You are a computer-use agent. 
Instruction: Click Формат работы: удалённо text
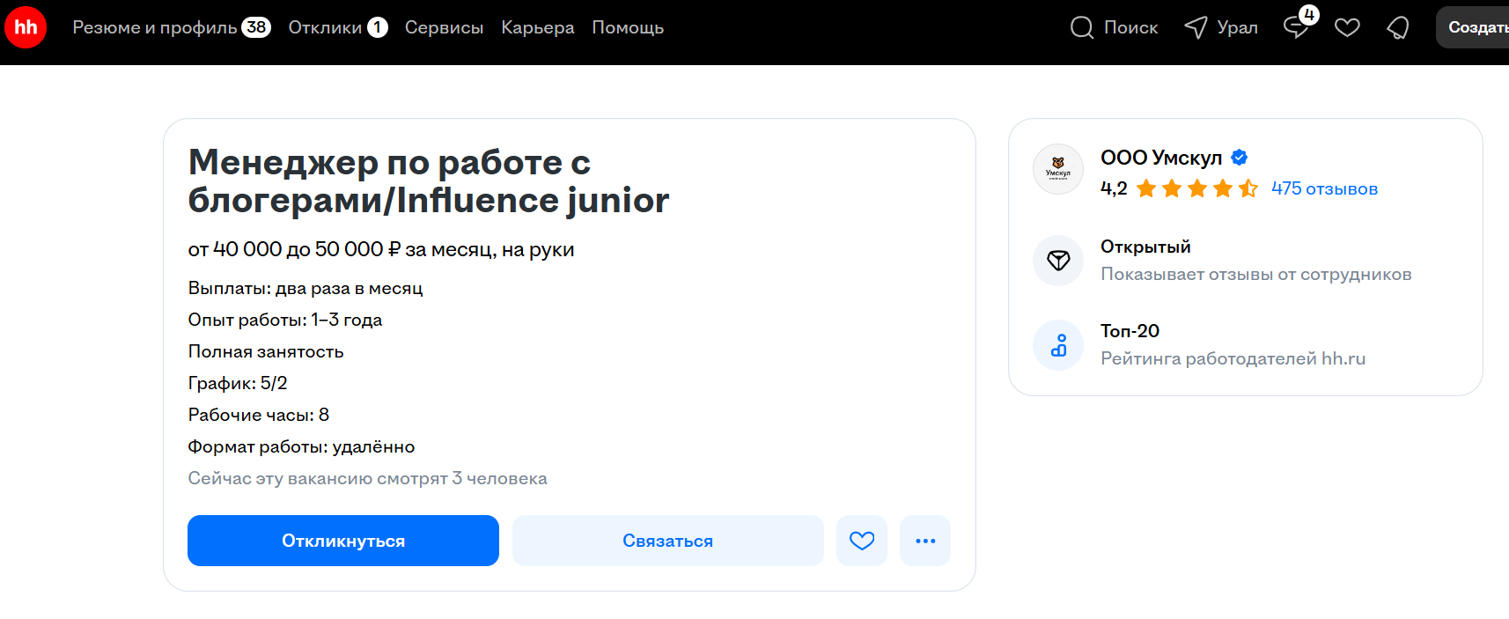click(301, 446)
